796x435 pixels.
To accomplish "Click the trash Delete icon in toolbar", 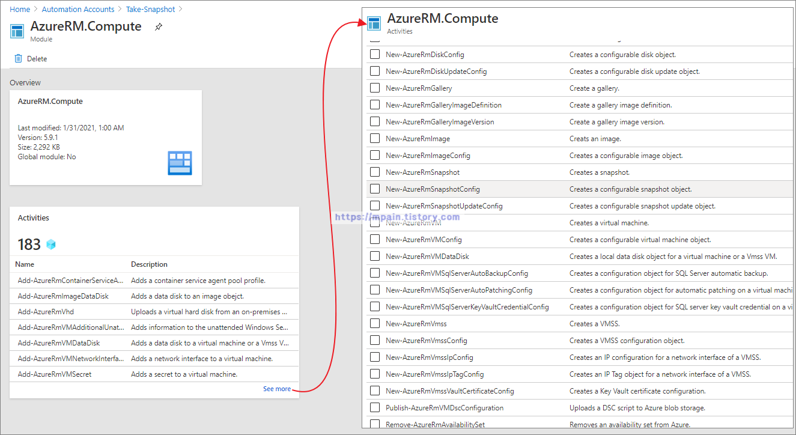I will pyautogui.click(x=18, y=58).
